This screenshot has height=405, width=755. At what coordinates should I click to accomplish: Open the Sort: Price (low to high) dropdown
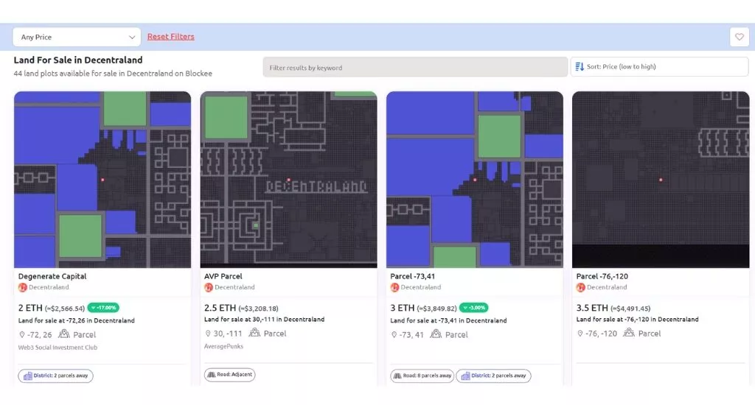659,67
